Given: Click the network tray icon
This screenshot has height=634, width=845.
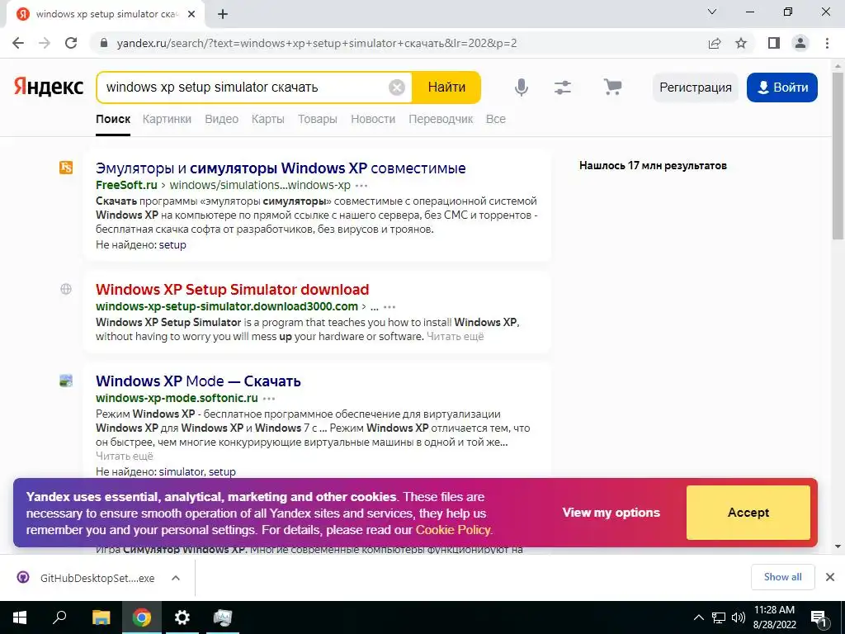Looking at the screenshot, I should (x=719, y=617).
